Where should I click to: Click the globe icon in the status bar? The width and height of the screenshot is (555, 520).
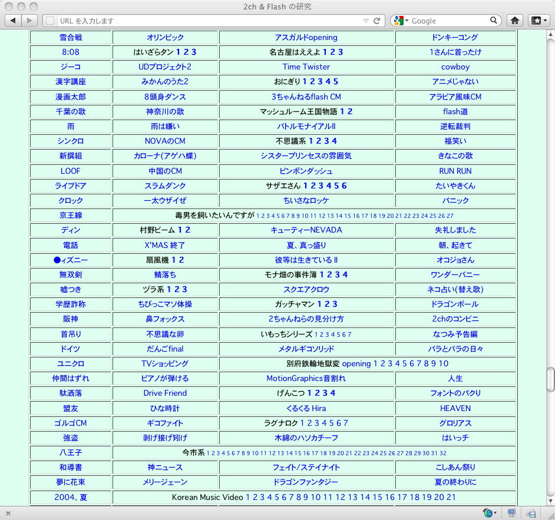pyautogui.click(x=488, y=513)
